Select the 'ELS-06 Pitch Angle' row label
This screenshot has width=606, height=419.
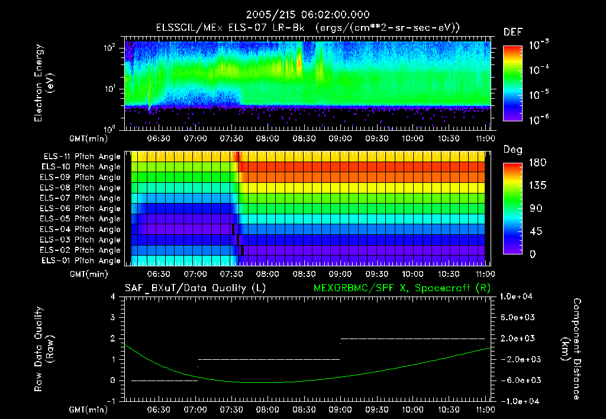80,209
